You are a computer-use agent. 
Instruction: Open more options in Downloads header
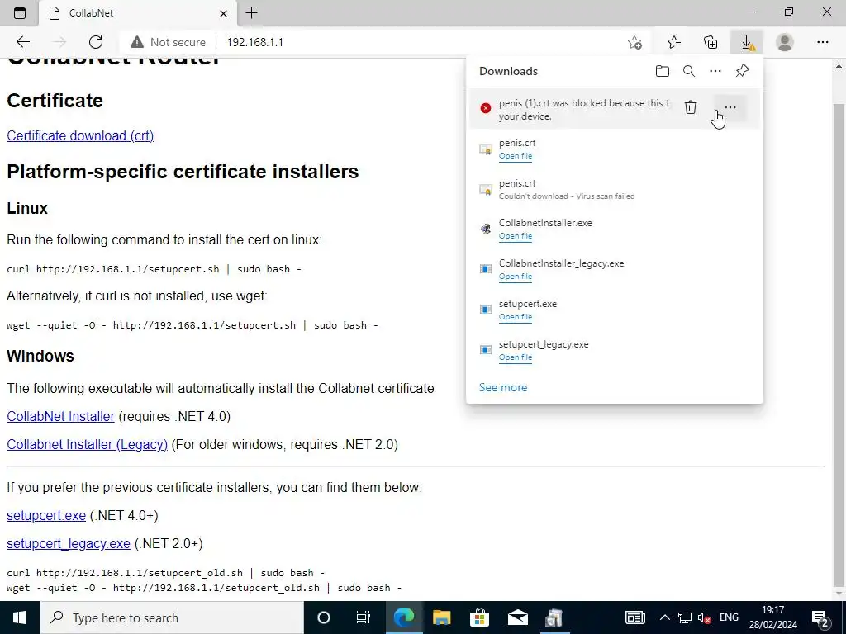coord(715,71)
